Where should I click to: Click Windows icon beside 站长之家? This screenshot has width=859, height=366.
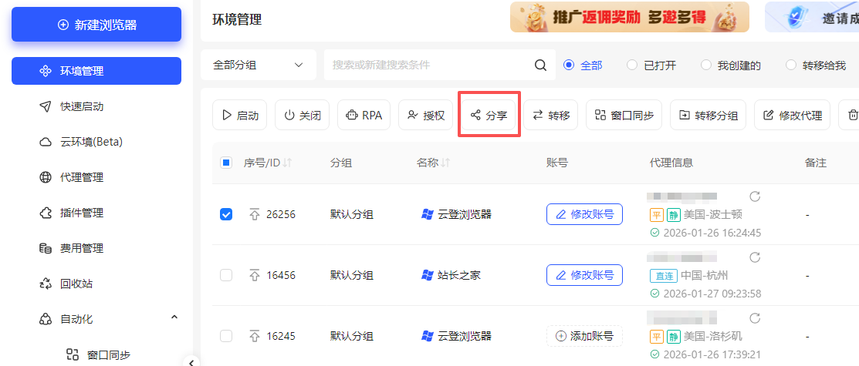tap(428, 275)
